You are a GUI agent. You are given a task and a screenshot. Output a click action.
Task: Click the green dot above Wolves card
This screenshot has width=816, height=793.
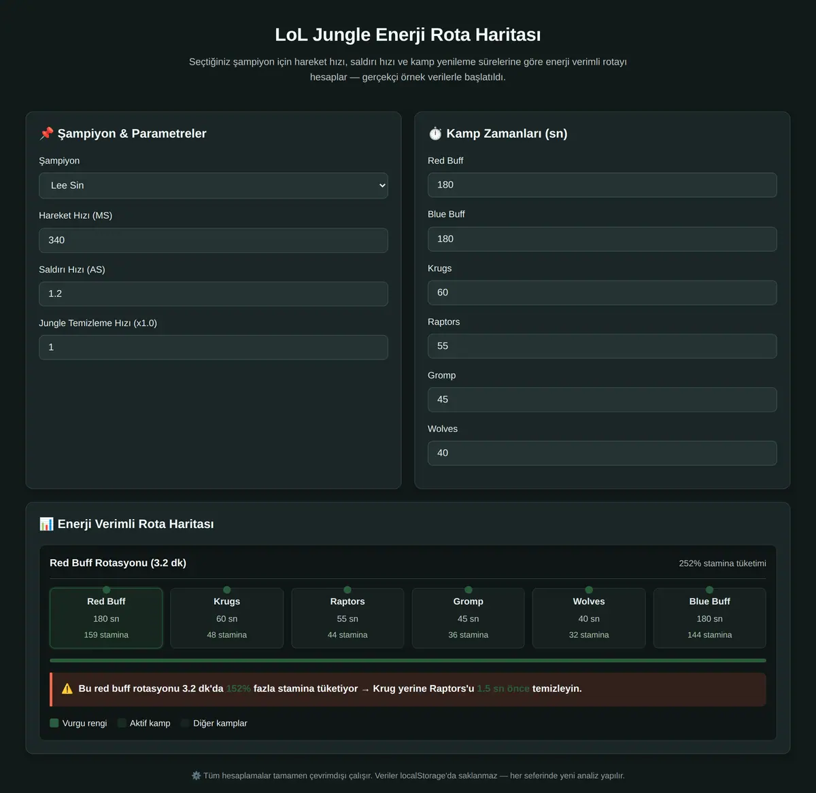(589, 590)
